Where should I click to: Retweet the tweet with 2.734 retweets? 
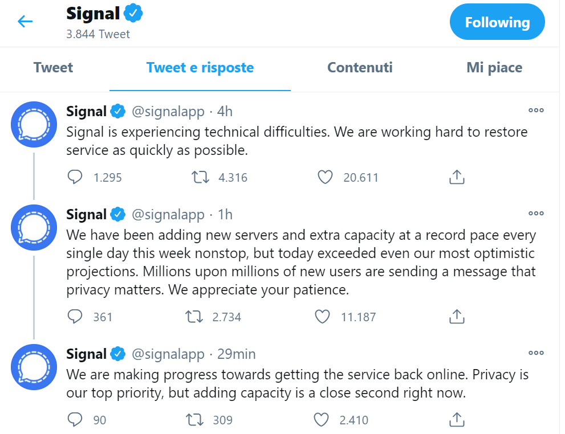(195, 317)
